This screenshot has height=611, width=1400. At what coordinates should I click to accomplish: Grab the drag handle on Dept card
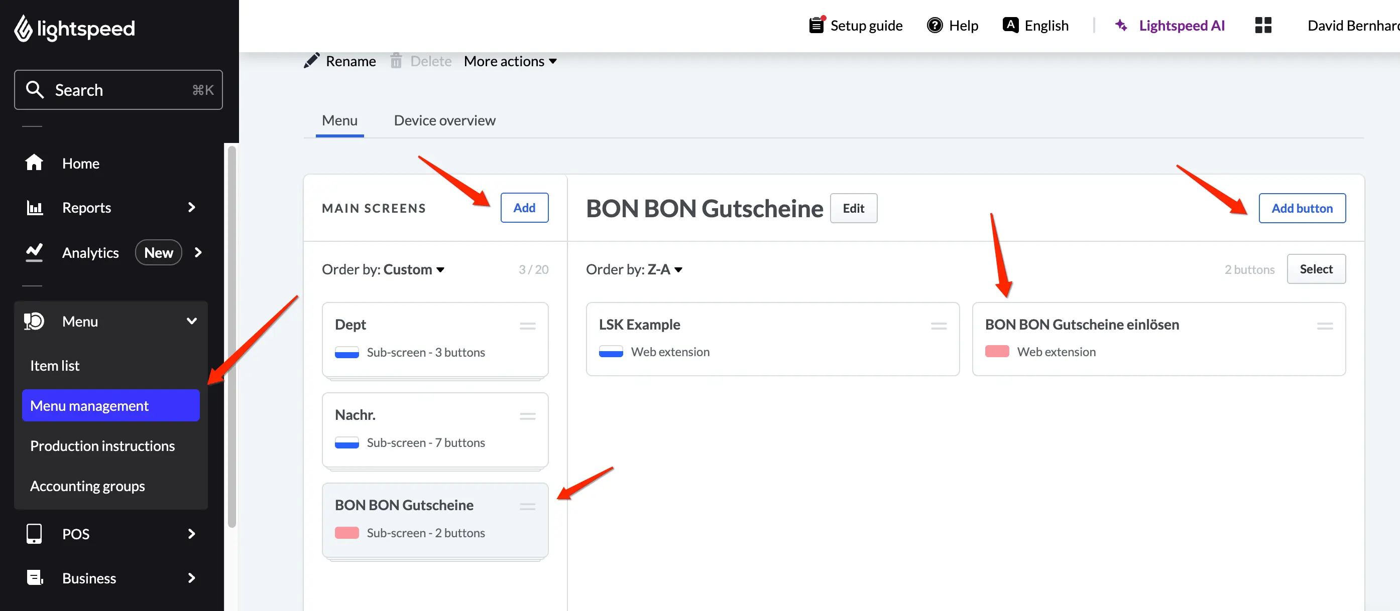(527, 326)
